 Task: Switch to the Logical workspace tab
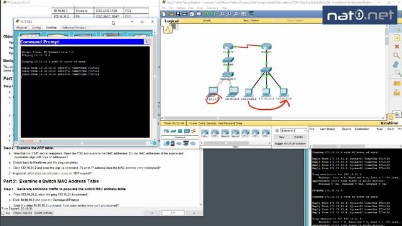(x=171, y=21)
